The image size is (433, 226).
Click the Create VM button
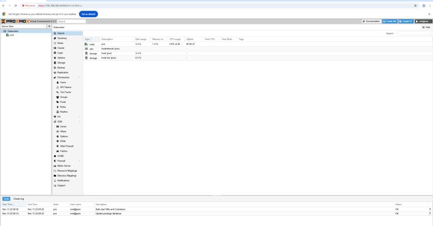(x=390, y=21)
